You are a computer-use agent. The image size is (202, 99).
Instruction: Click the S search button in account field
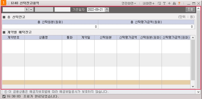click(26, 9)
